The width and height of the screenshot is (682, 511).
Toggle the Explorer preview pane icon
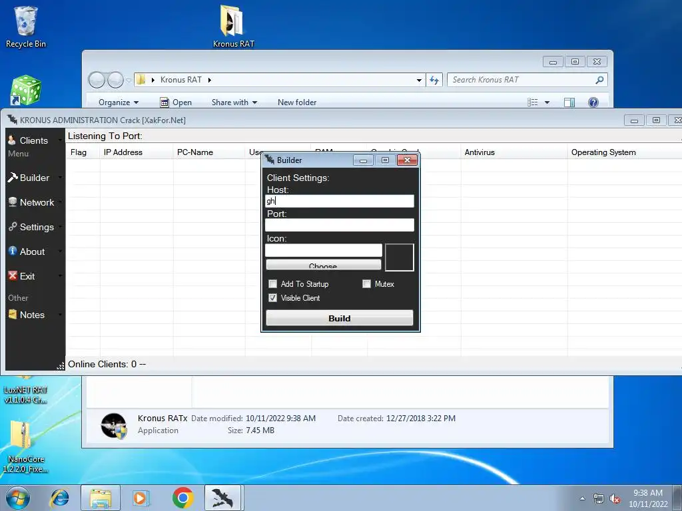click(x=569, y=102)
